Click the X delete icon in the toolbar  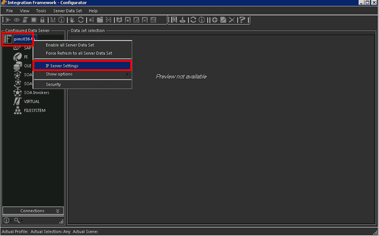pyautogui.click(x=232, y=20)
